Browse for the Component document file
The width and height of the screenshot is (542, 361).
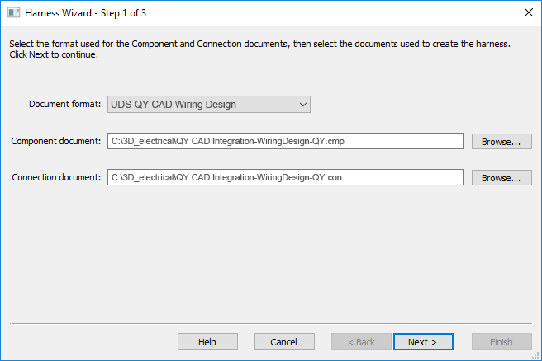502,142
